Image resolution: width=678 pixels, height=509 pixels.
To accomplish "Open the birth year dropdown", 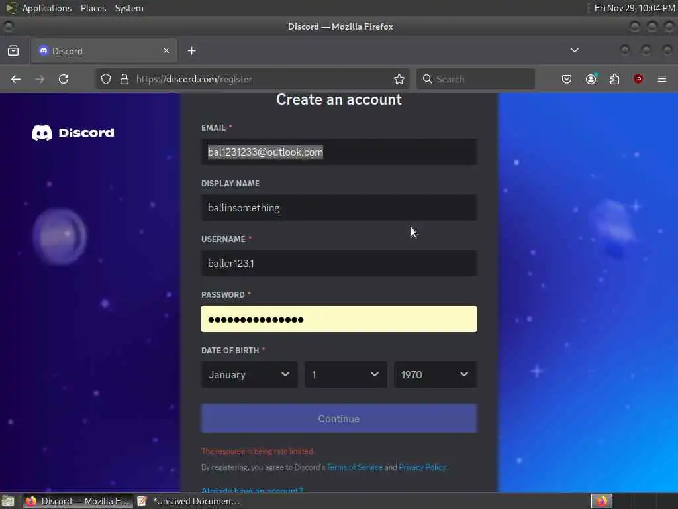I will click(x=436, y=375).
